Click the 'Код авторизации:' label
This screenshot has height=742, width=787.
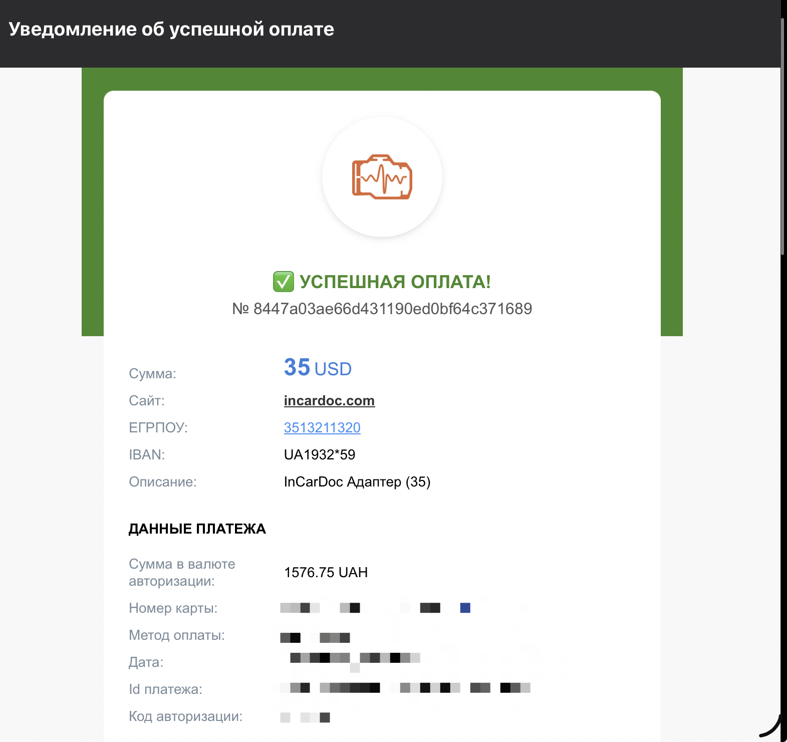[x=185, y=716]
